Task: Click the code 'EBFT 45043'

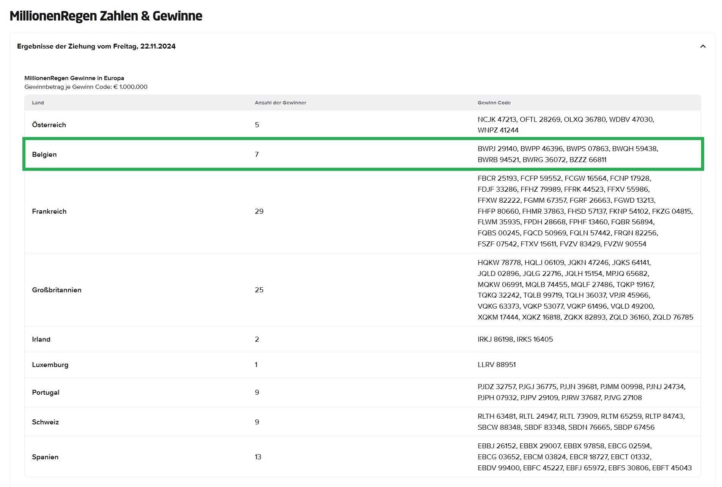Action: (672, 468)
